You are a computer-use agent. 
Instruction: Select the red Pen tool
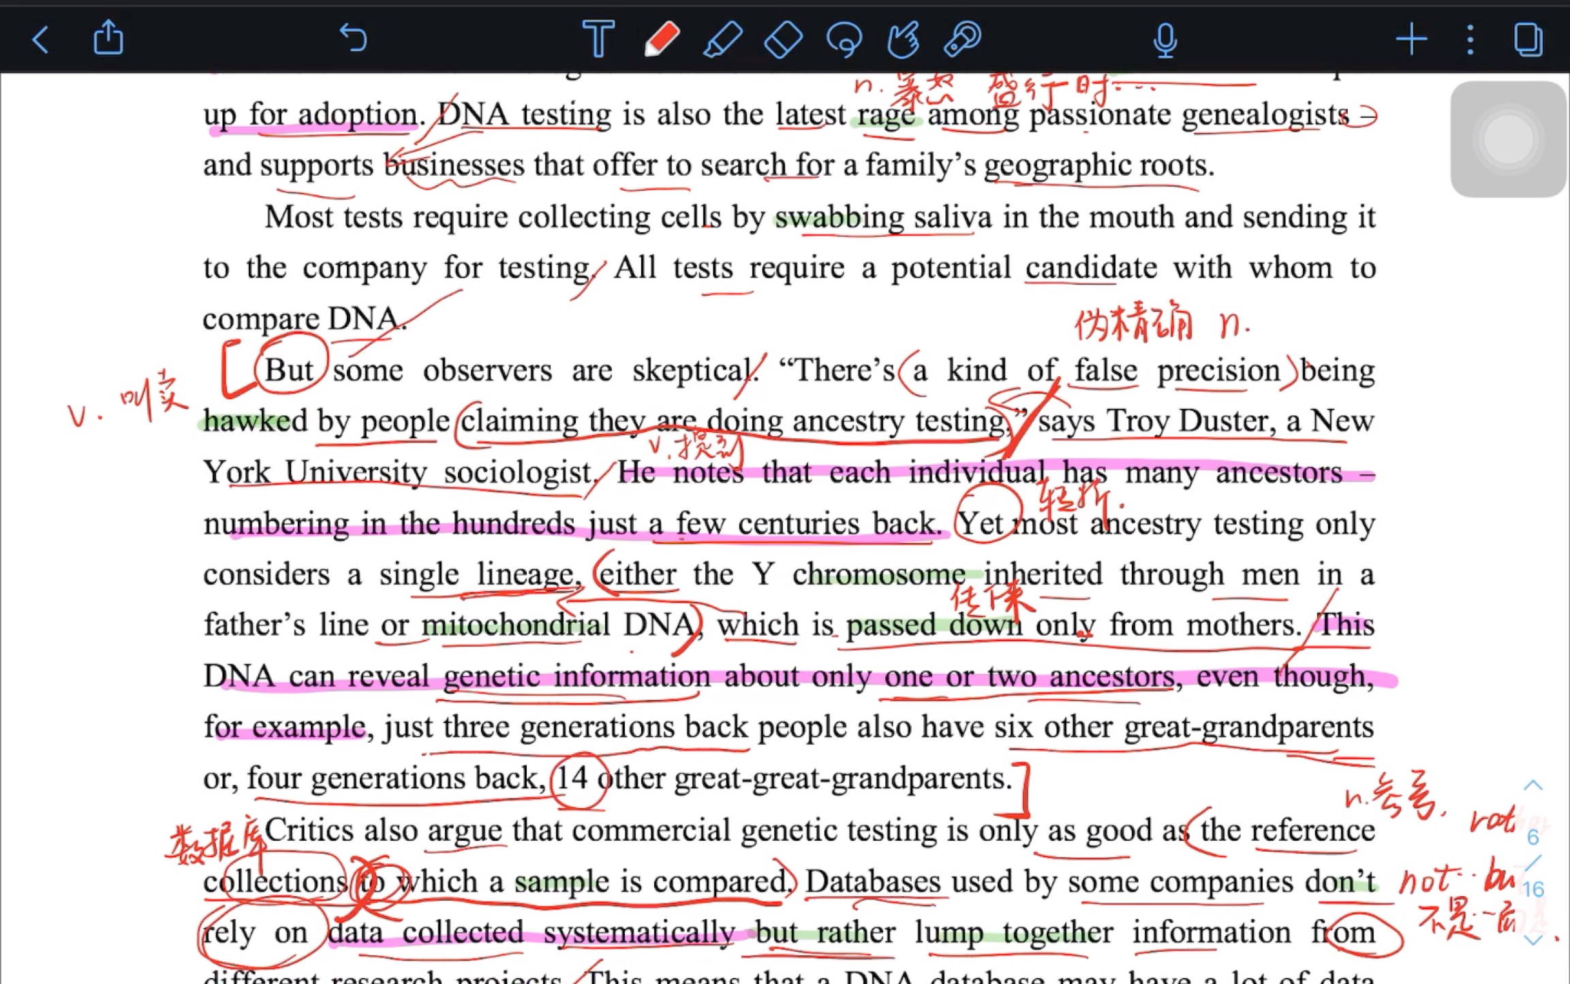661,38
